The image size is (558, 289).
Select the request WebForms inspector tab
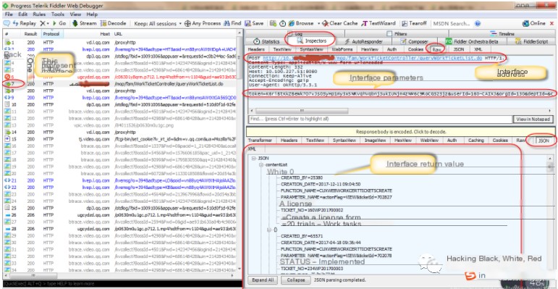pos(342,49)
